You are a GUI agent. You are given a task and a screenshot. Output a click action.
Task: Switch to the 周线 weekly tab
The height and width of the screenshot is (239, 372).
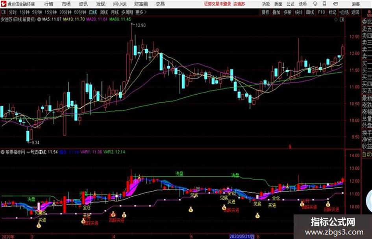(x=104, y=12)
